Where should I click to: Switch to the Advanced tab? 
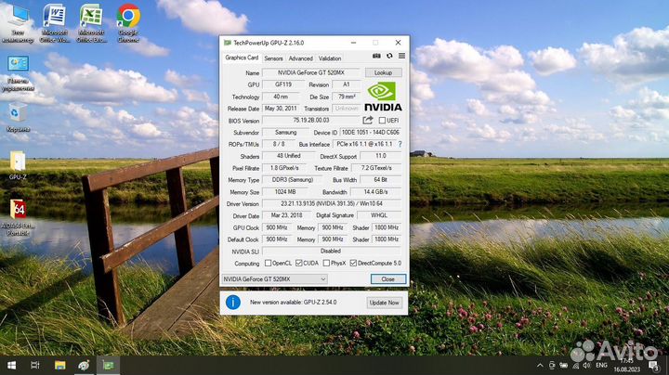(301, 58)
